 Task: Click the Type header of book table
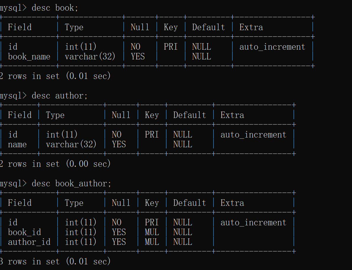[x=74, y=27]
